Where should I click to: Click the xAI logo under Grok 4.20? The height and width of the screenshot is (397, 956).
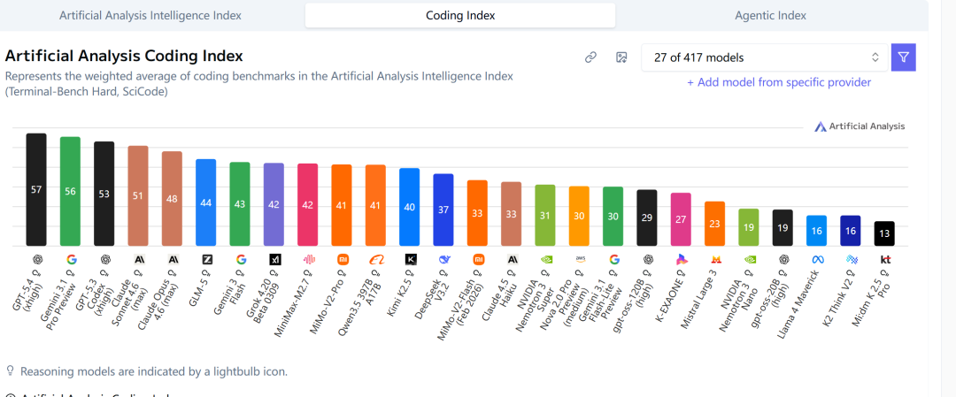tap(274, 259)
